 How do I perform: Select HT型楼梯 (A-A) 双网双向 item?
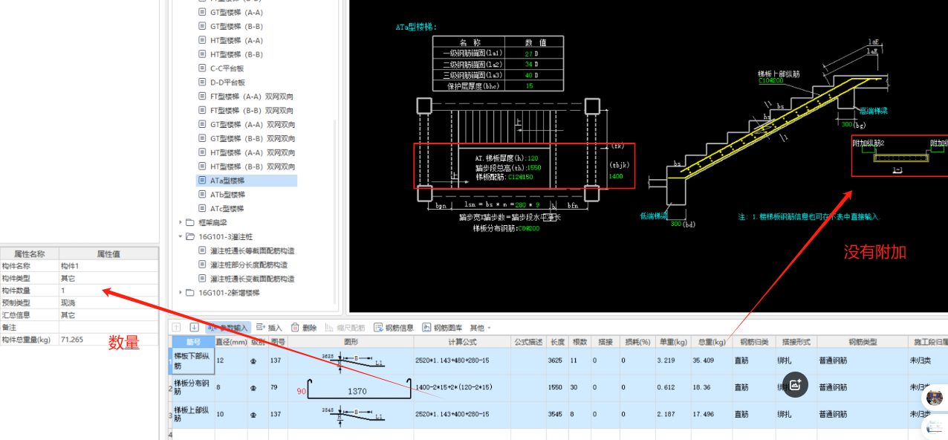[253, 152]
